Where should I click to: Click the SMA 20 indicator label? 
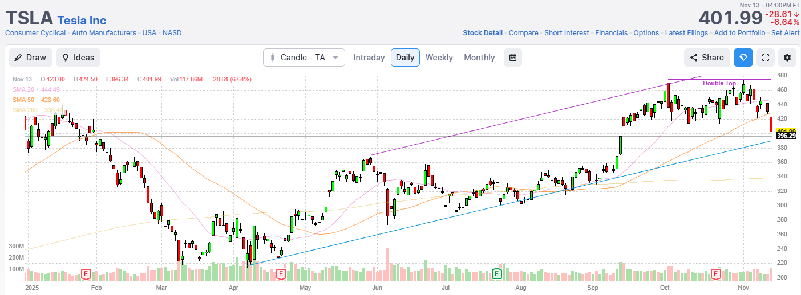tap(36, 89)
